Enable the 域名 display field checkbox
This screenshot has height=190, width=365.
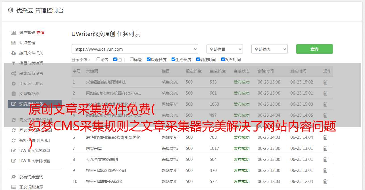click(98, 59)
